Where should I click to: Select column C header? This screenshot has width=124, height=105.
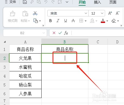(98, 42)
